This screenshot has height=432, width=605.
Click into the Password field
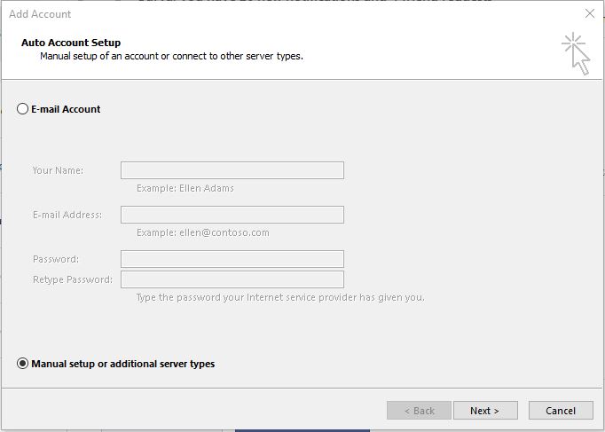coord(232,259)
